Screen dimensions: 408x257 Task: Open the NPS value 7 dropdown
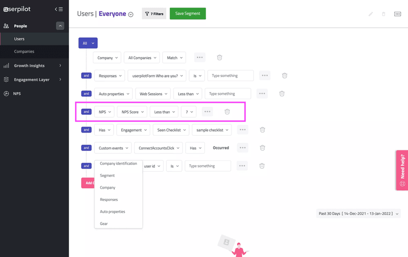click(x=189, y=112)
